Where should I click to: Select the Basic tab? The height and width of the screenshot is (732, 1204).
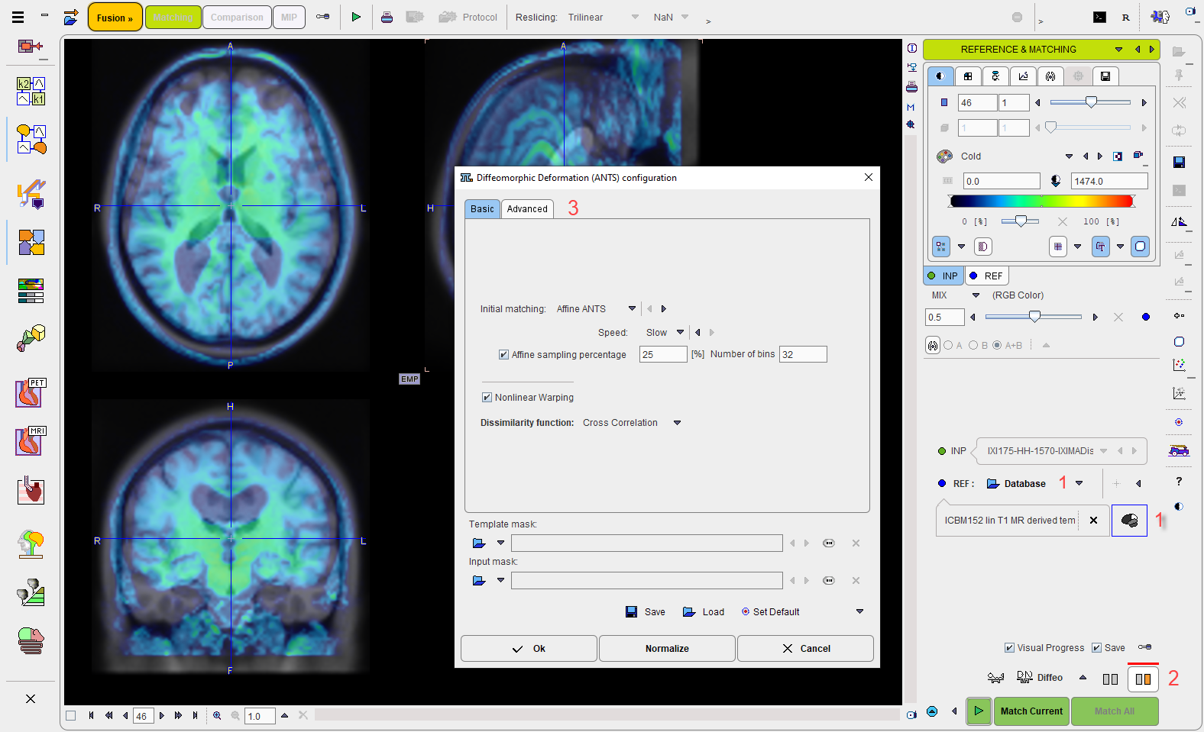482,208
